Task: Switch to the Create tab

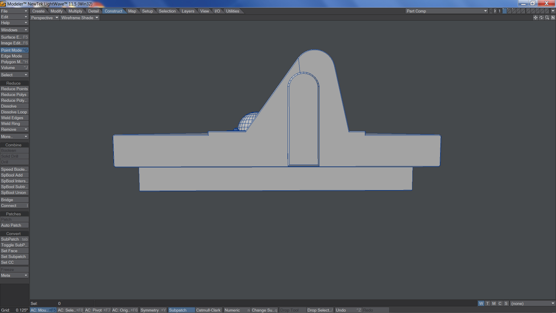Action: [39, 11]
